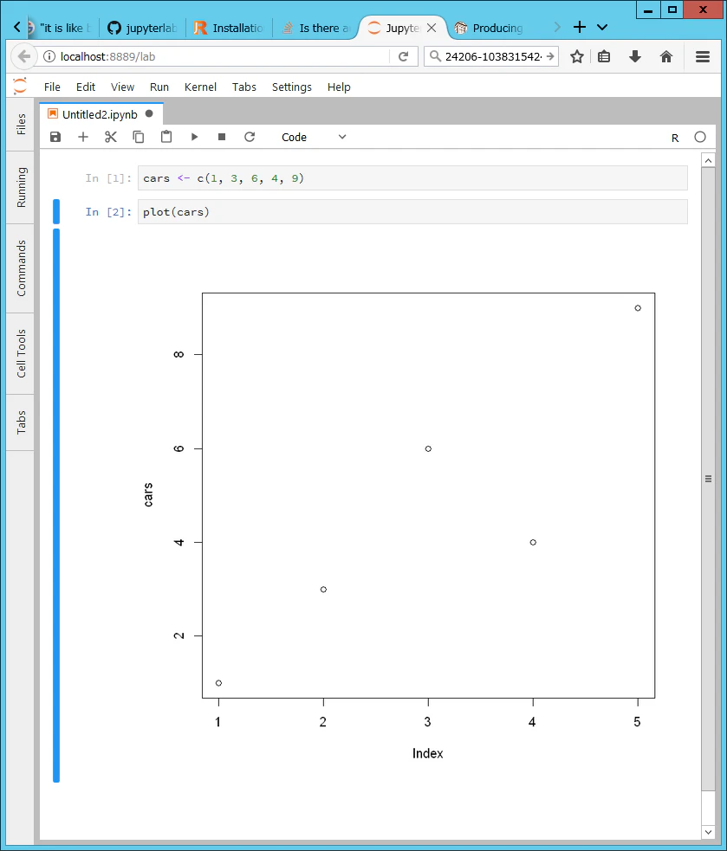The width and height of the screenshot is (727, 851).
Task: Go to the browser home page
Action: coord(666,56)
